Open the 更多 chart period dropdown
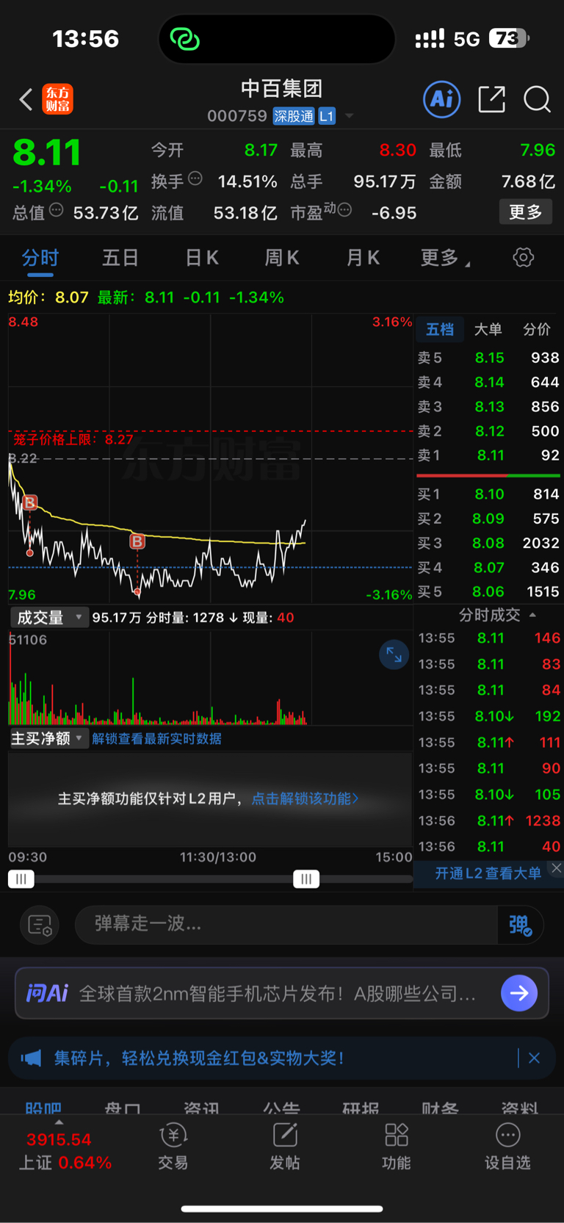 (445, 258)
